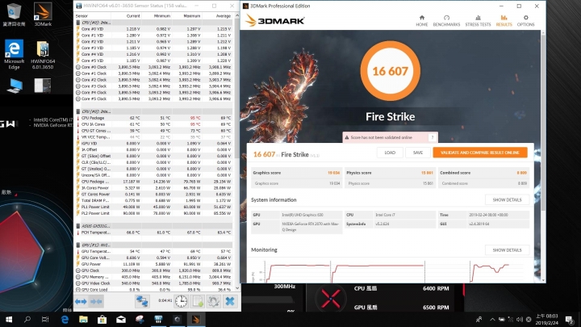This screenshot has height=327, width=581.
Task: Click the question mark on validation warning
Action: (432, 137)
